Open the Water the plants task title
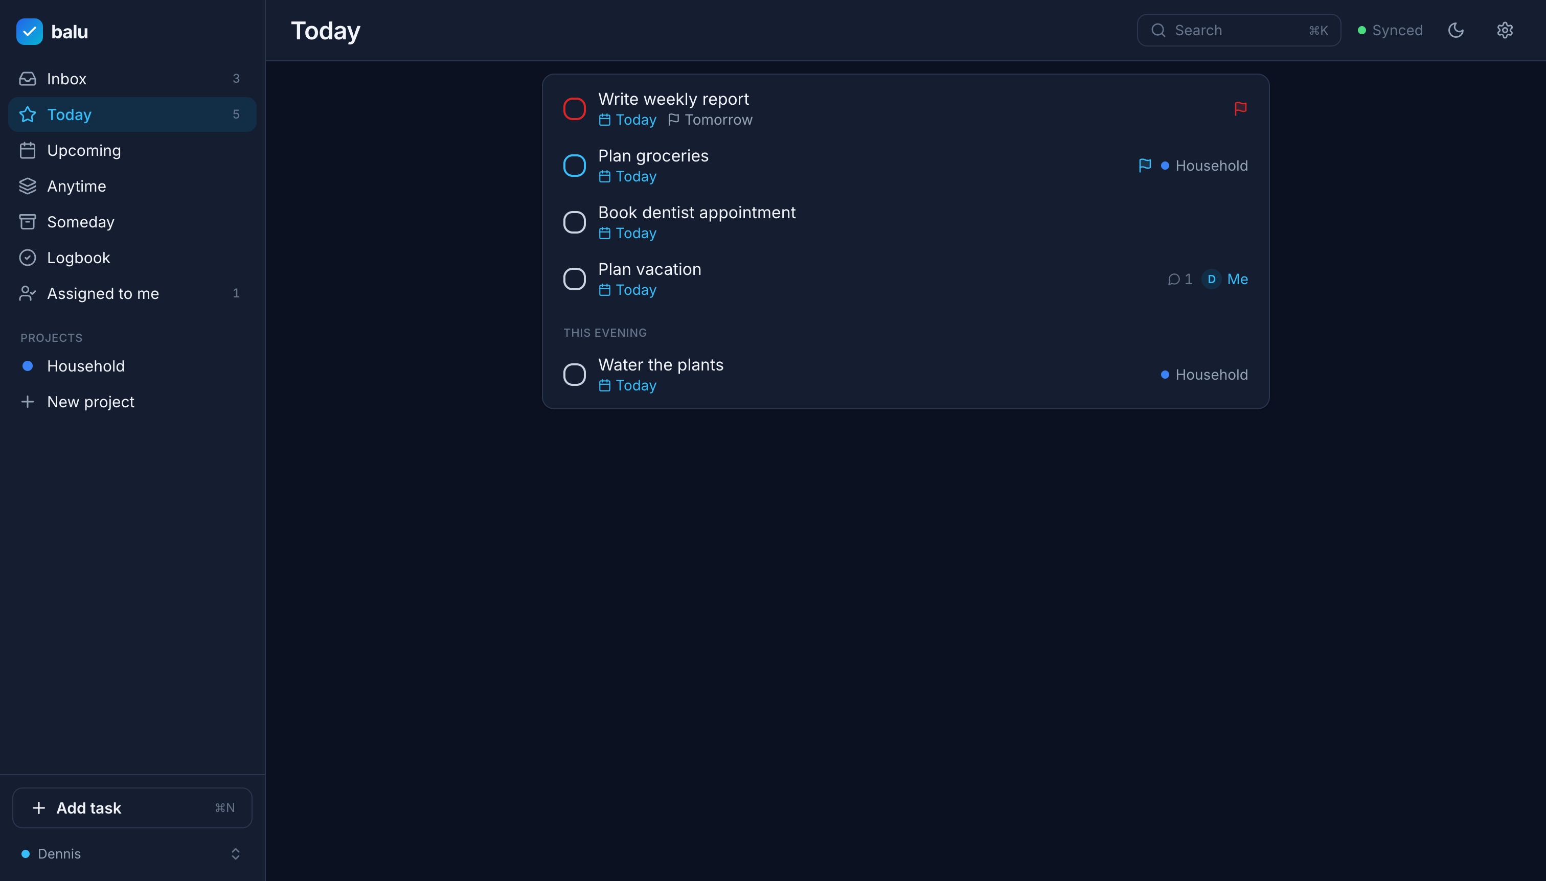Viewport: 1546px width, 881px height. pyautogui.click(x=661, y=365)
